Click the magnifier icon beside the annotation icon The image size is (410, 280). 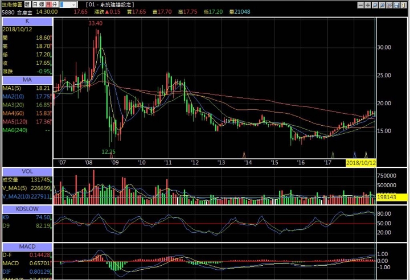(382, 5)
